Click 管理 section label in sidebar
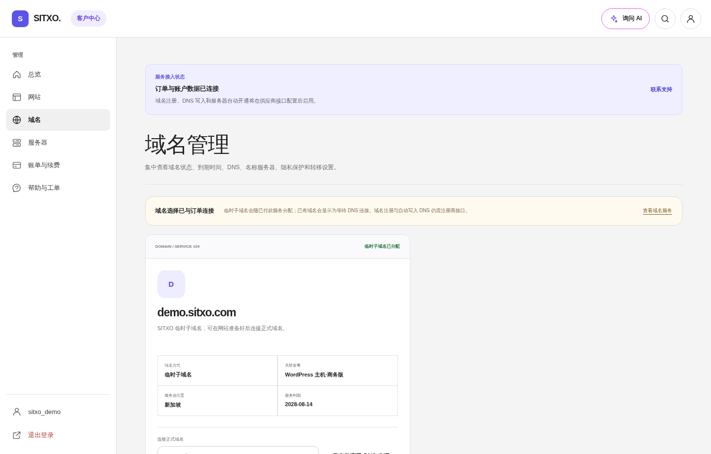The image size is (711, 454). (18, 55)
